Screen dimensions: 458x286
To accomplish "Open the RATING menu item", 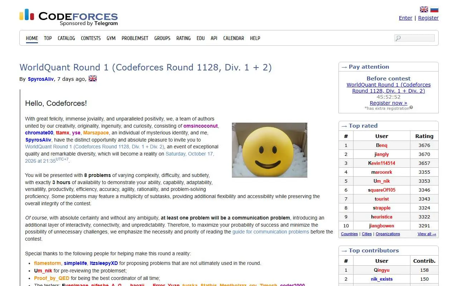I will pyautogui.click(x=184, y=38).
